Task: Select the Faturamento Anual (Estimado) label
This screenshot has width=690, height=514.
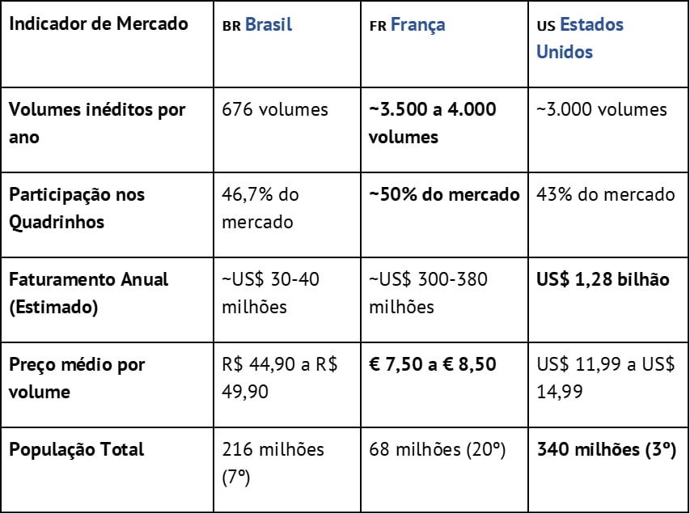Action: [x=88, y=293]
